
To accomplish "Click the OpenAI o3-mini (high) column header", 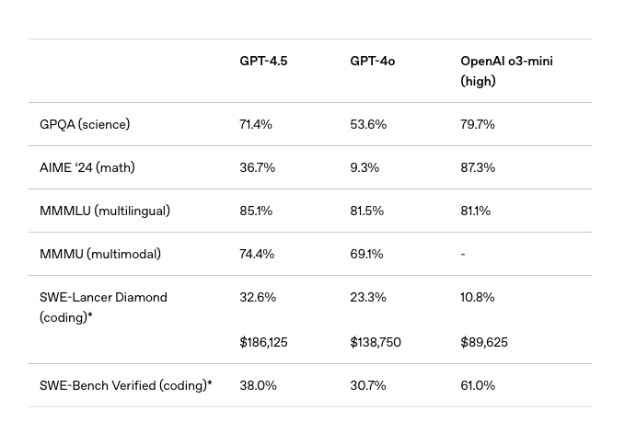I will [x=506, y=71].
